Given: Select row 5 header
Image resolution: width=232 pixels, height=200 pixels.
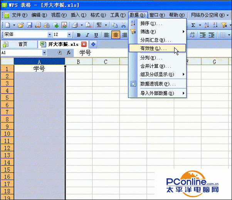Looking at the screenshot, I should (x=7, y=97).
